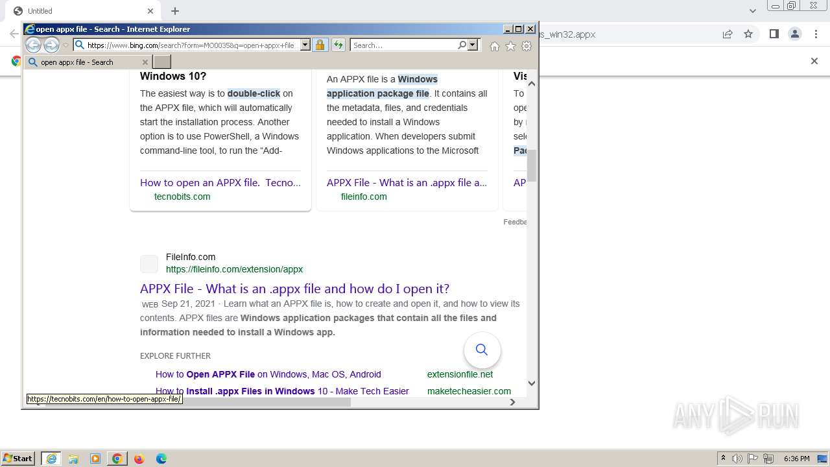Open search provider dropdown
This screenshot has width=830, height=467.
click(x=473, y=45)
